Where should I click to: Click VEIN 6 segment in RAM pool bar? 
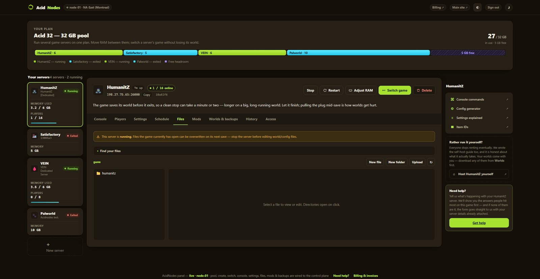click(242, 53)
